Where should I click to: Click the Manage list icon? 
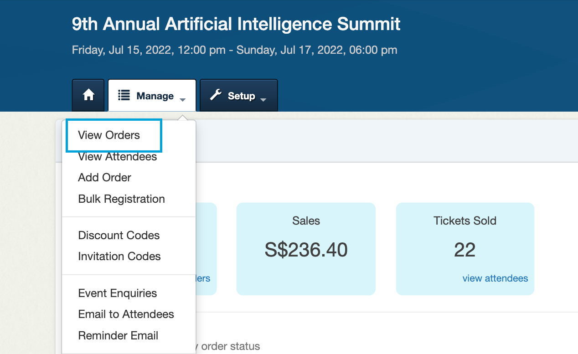pyautogui.click(x=124, y=95)
